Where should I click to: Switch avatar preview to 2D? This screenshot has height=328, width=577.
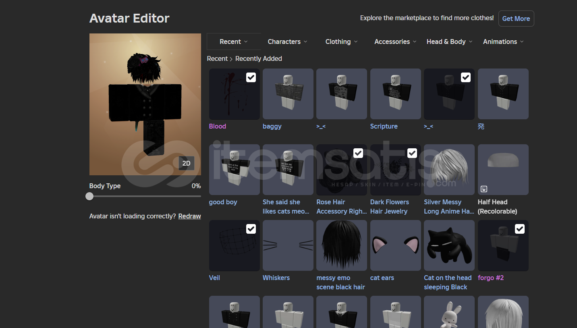pyautogui.click(x=187, y=163)
